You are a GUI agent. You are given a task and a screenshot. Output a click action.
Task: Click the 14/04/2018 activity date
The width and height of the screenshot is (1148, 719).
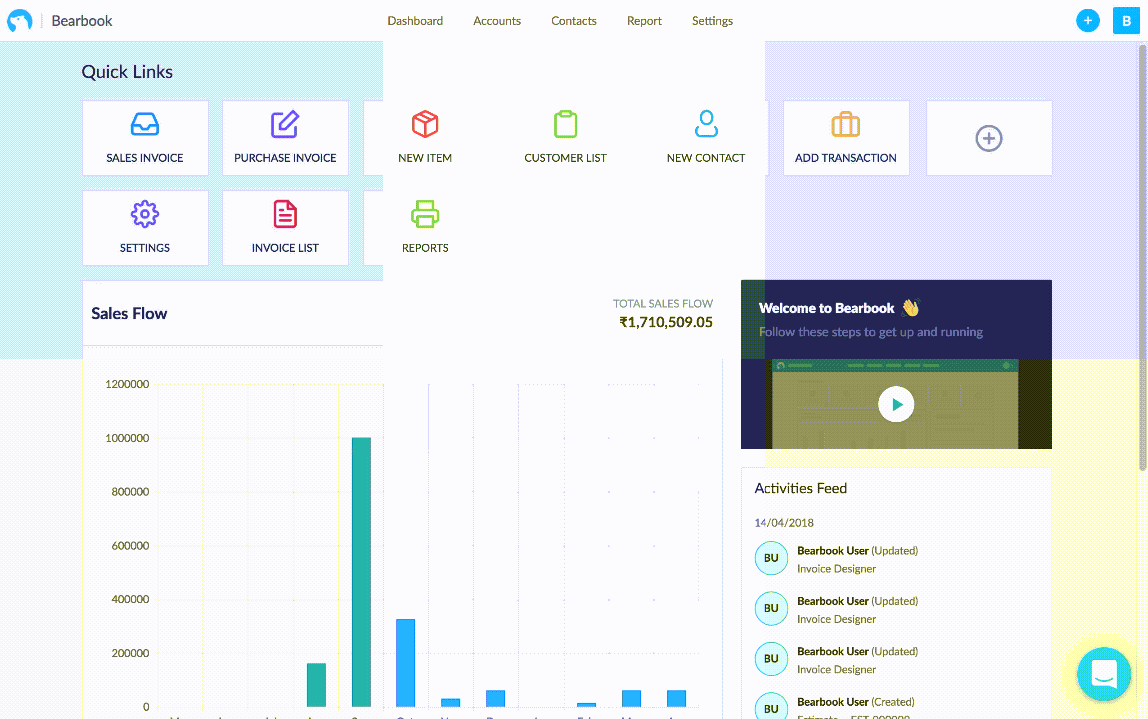point(784,523)
